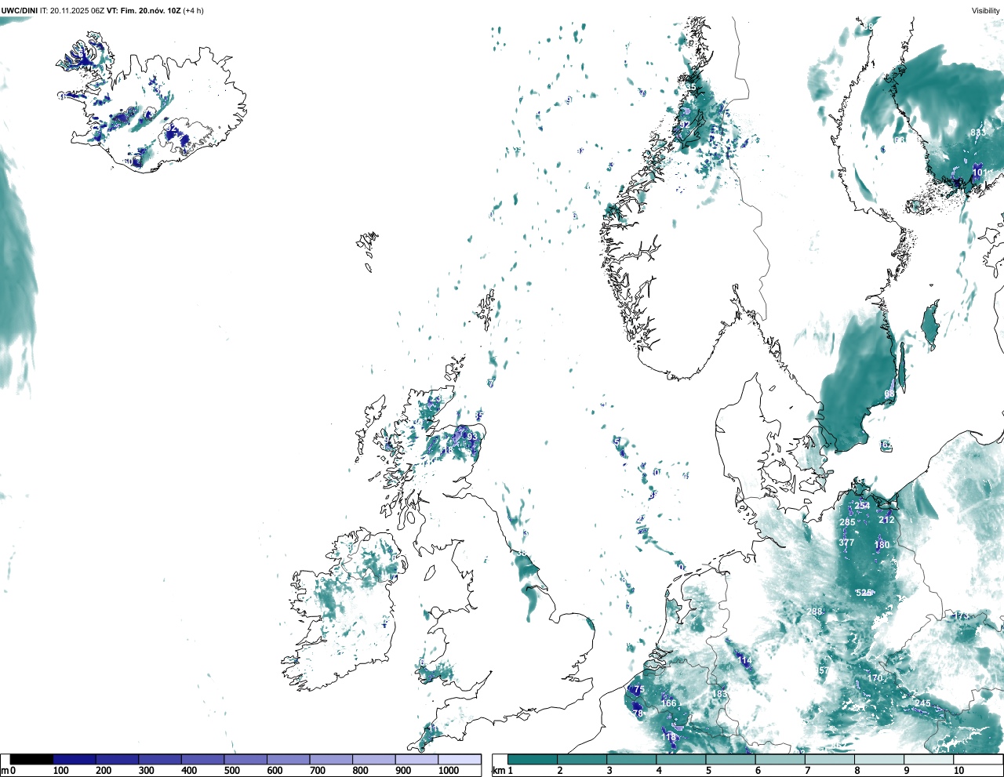Image resolution: width=1004 pixels, height=777 pixels.
Task: Click the 285 visibility value on the map
Action: click(x=847, y=522)
